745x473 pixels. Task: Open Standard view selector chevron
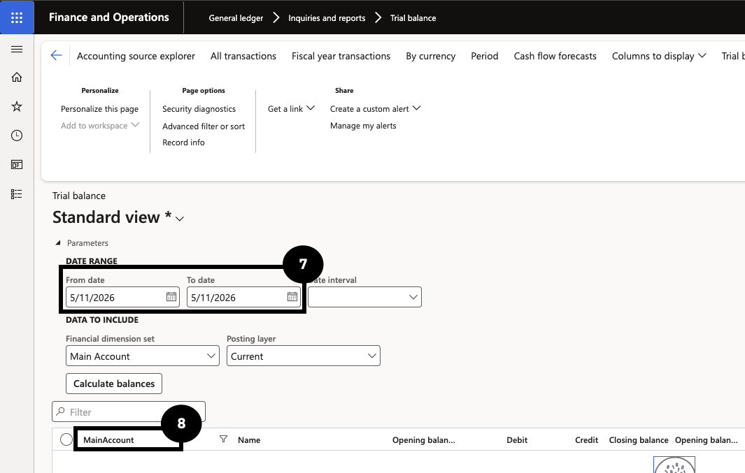coord(180,219)
